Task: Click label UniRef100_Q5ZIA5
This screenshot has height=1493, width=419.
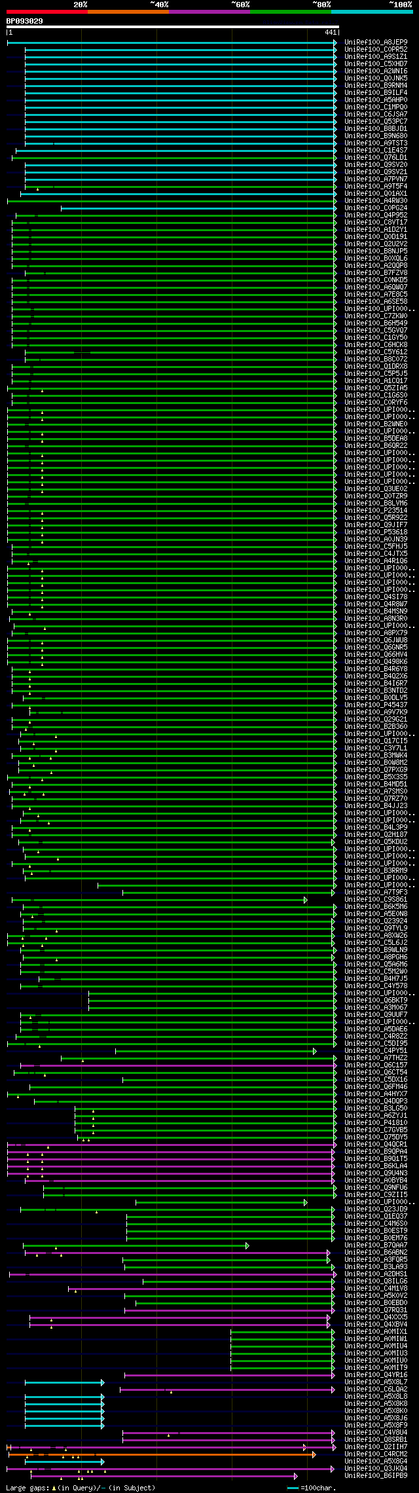Action: point(376,388)
